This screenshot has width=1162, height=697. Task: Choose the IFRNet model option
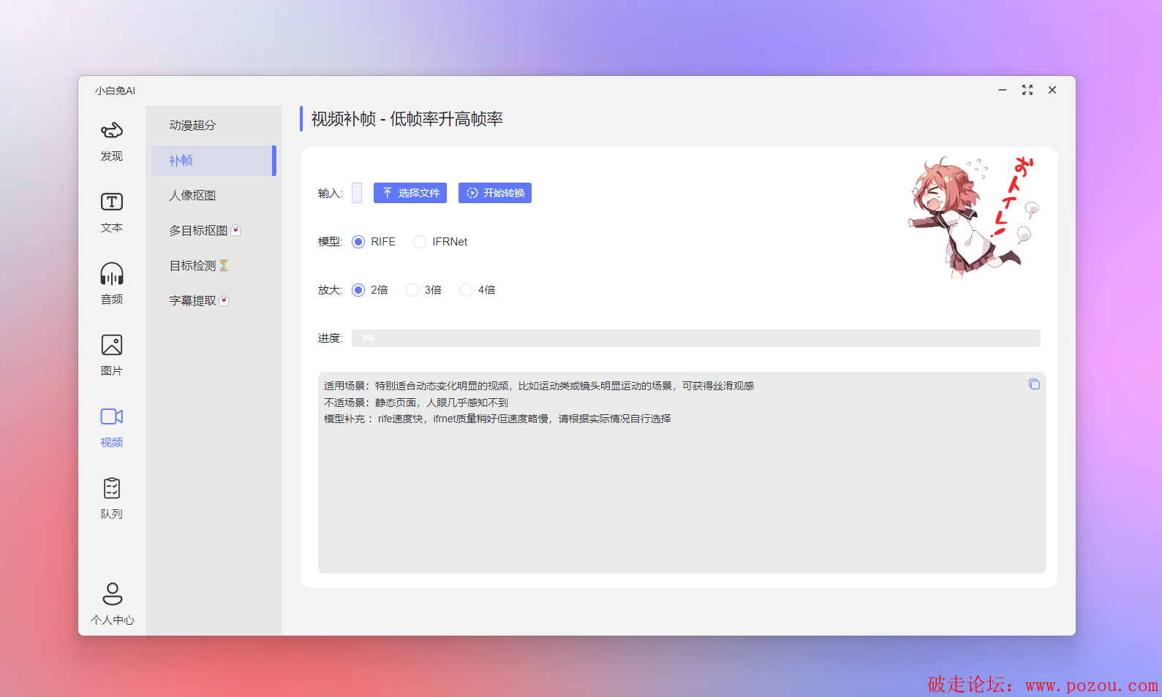(420, 242)
